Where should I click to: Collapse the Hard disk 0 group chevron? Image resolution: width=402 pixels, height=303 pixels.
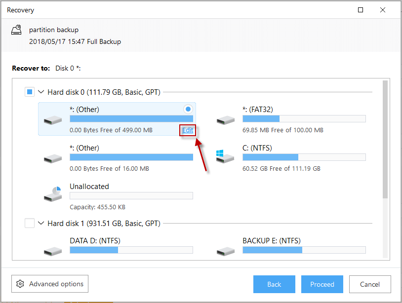(x=41, y=92)
